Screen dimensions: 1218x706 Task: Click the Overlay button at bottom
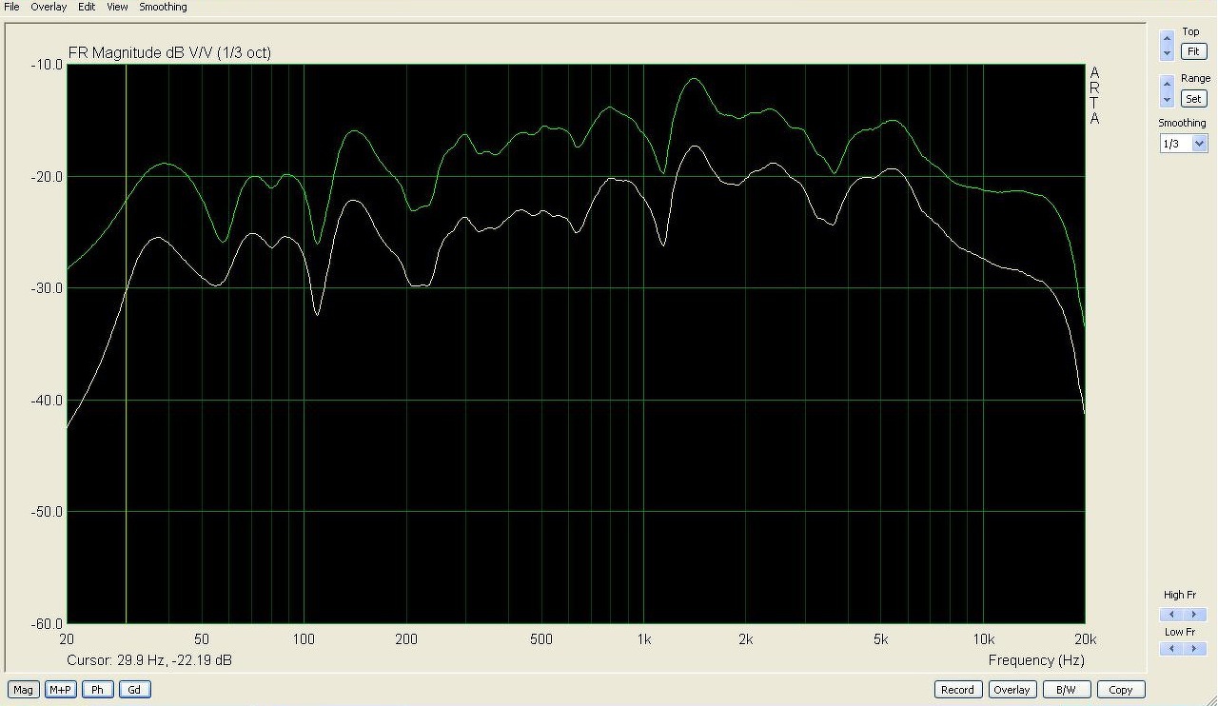tap(1012, 690)
